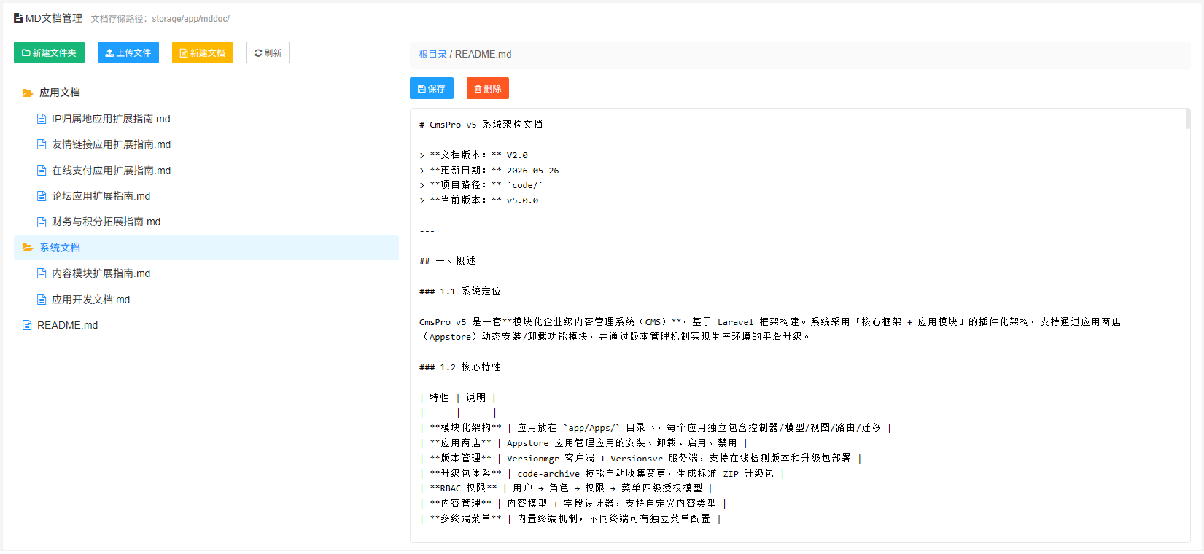This screenshot has height=554, width=1204.
Task: Click the '版本管理' table row in editor
Action: tap(641, 459)
